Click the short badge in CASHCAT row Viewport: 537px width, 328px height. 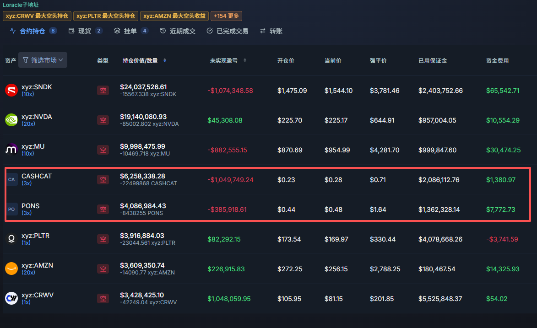pos(103,179)
